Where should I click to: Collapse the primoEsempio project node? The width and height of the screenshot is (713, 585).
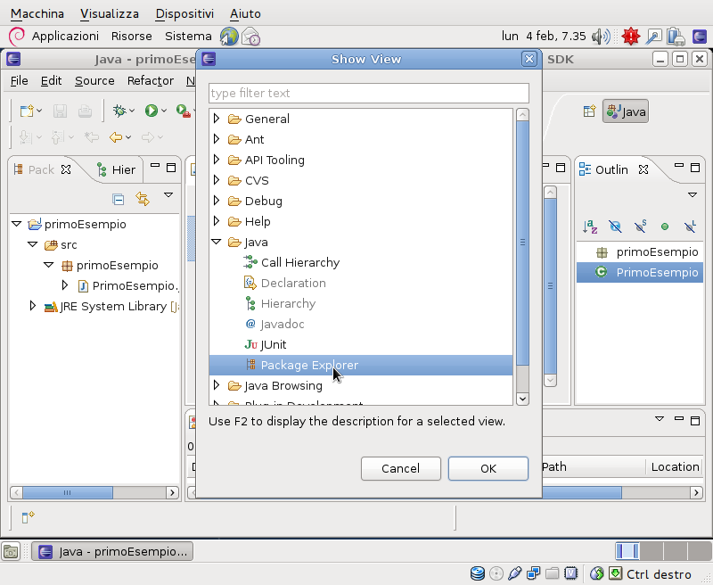point(17,224)
